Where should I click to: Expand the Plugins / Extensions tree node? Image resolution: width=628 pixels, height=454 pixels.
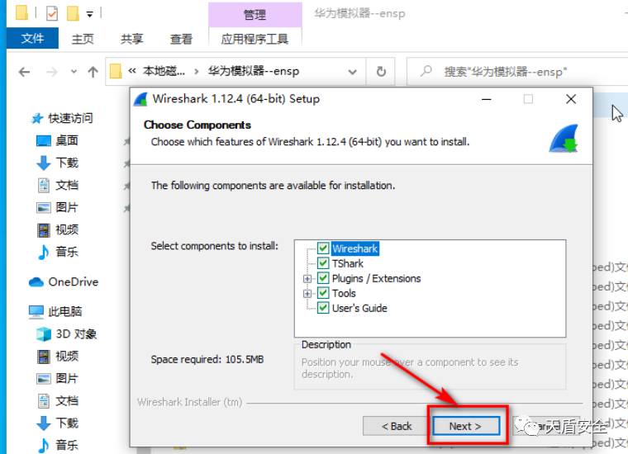[x=307, y=278]
